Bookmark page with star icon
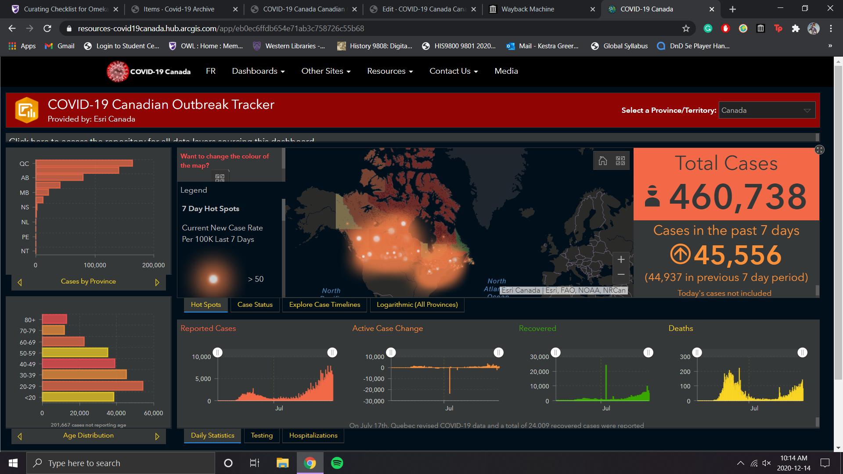Viewport: 843px width, 474px height. pos(686,29)
